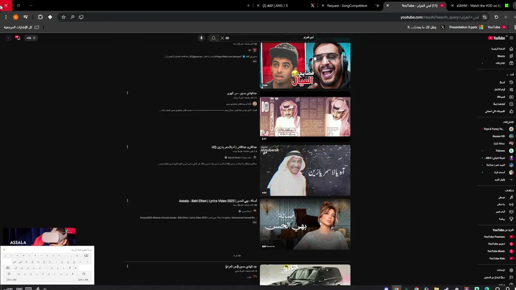Play the Assala Bahi Elhsn video thumbnail
The image size is (516, 290).
coord(305,224)
